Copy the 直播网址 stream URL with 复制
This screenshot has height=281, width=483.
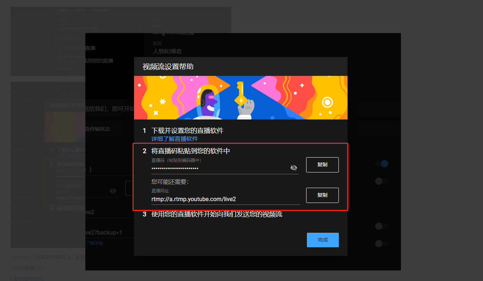click(x=322, y=195)
